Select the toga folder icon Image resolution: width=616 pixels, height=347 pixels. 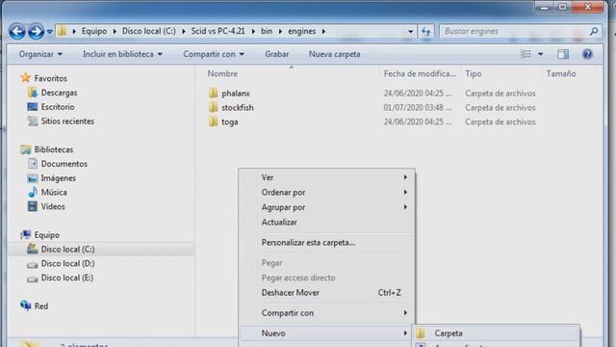[x=213, y=121]
